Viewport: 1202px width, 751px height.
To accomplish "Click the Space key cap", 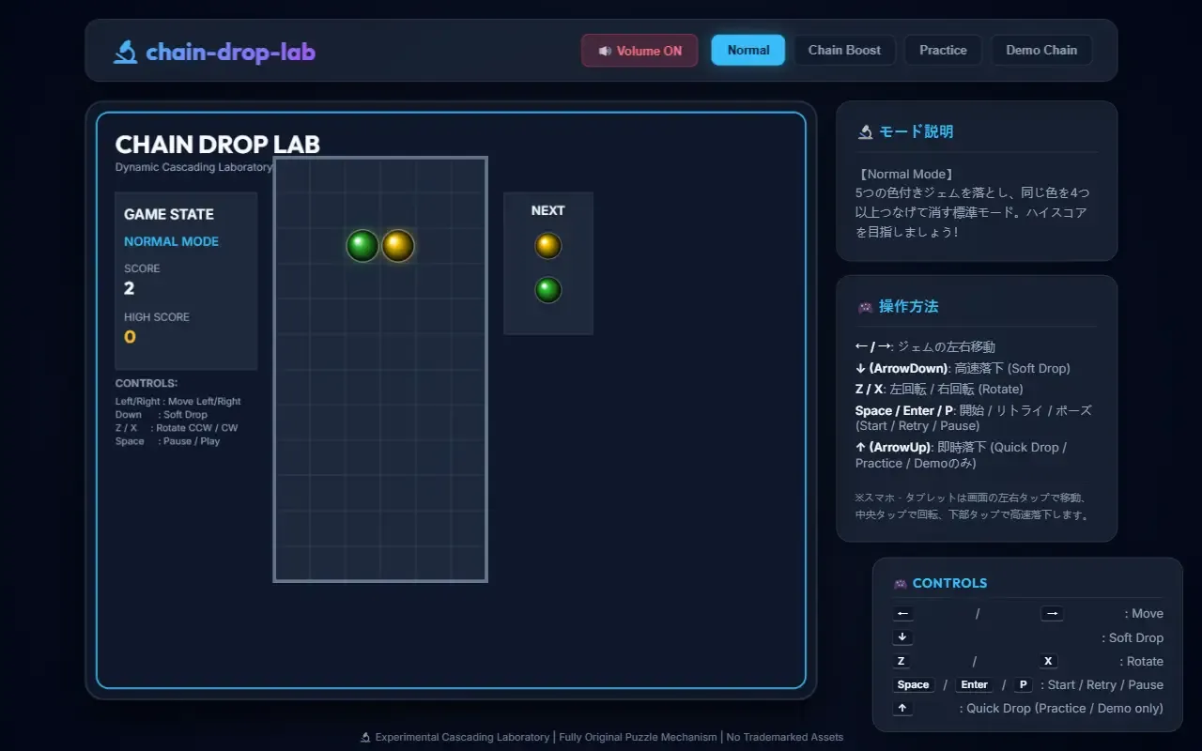I will pos(913,684).
